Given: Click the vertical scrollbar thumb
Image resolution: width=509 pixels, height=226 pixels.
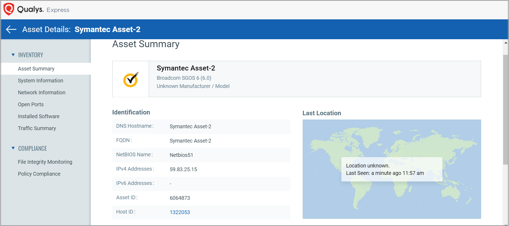Looking at the screenshot, I should coord(506,110).
